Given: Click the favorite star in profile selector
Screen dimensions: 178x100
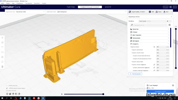Looking at the screenshot, I should [167, 21].
